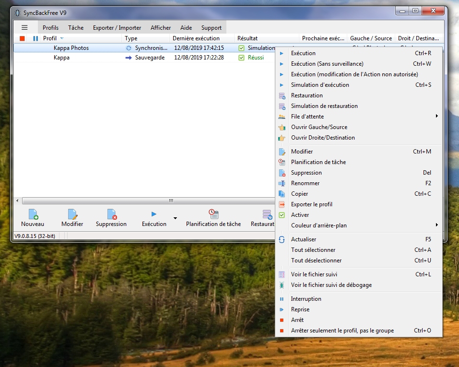
Task: Select the Kappa Photos profile row
Action: click(144, 48)
